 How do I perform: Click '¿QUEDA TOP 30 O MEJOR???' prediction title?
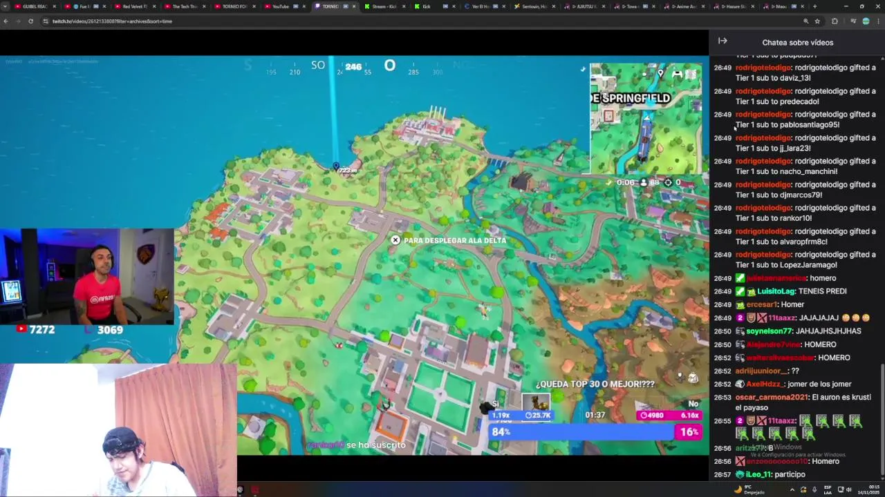(595, 384)
